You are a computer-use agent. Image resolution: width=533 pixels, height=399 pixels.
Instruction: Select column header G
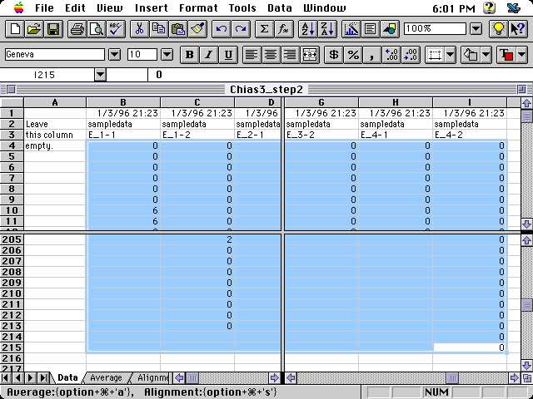321,102
